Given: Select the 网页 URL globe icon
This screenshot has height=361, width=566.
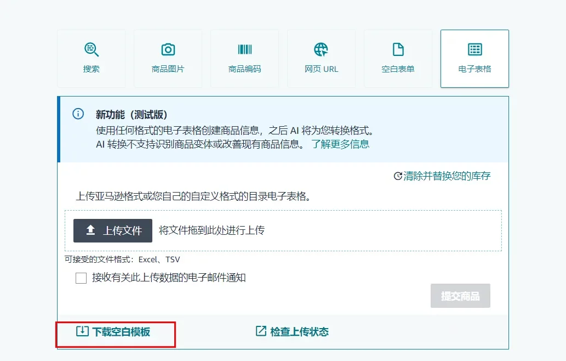Looking at the screenshot, I should 322,49.
